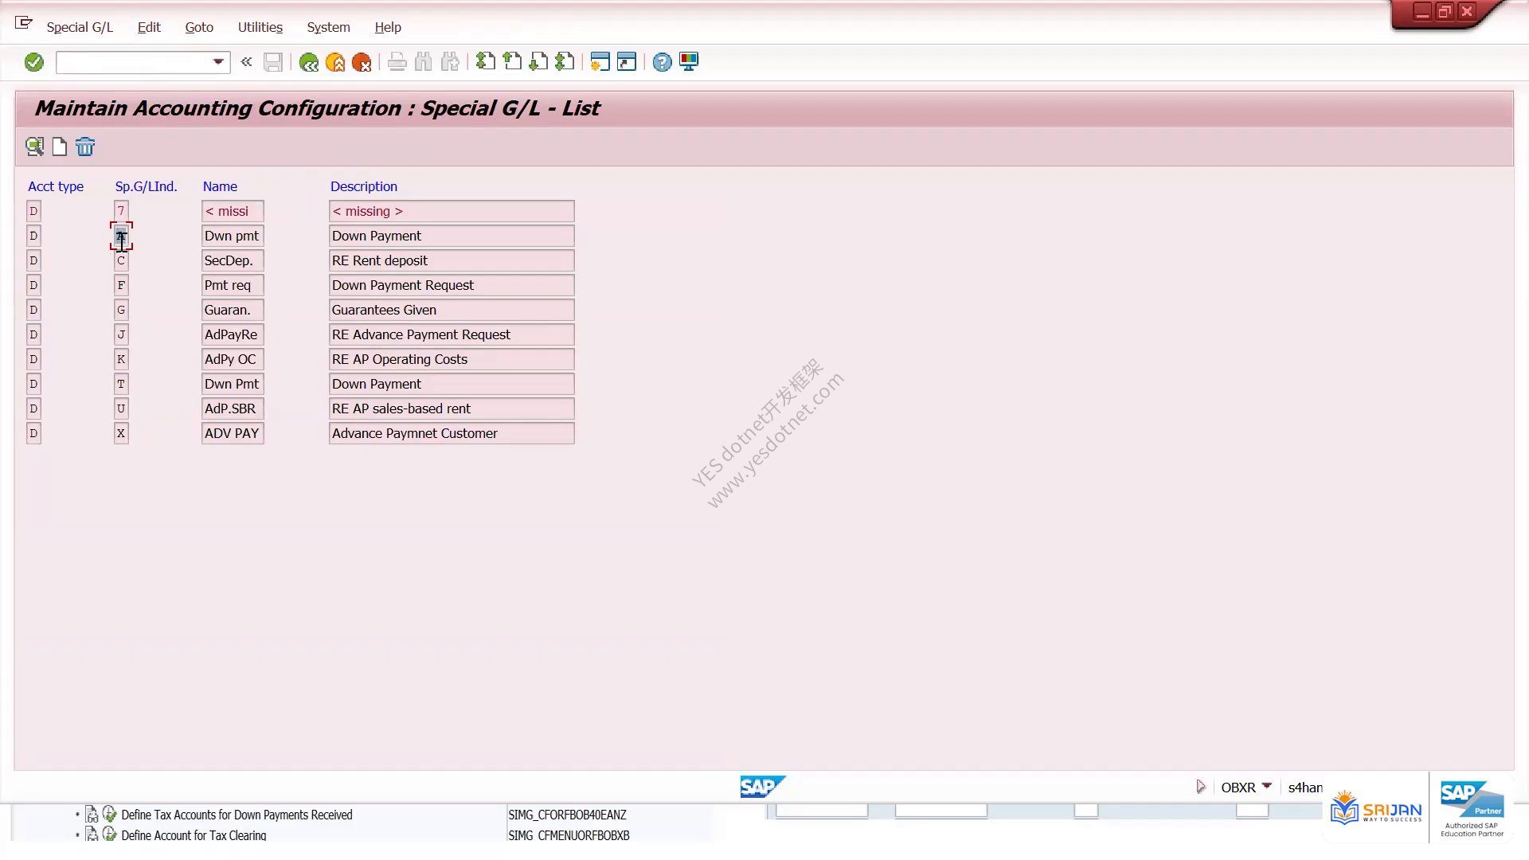
Task: Select the 'AdPayRe' name cell
Action: tap(233, 334)
